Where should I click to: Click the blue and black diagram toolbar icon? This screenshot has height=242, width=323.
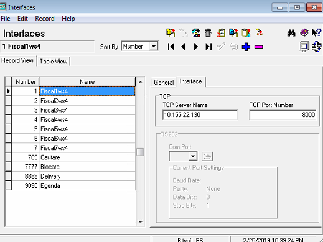[196, 33]
